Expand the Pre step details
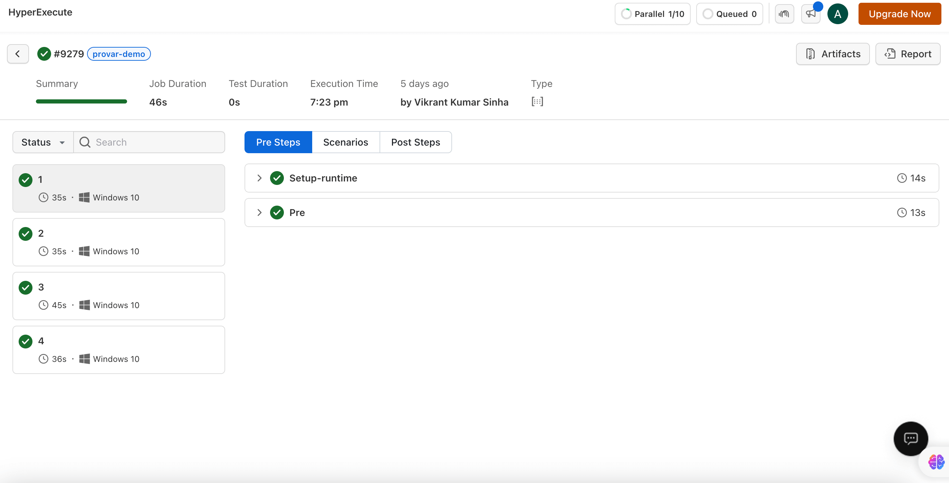 click(x=259, y=212)
